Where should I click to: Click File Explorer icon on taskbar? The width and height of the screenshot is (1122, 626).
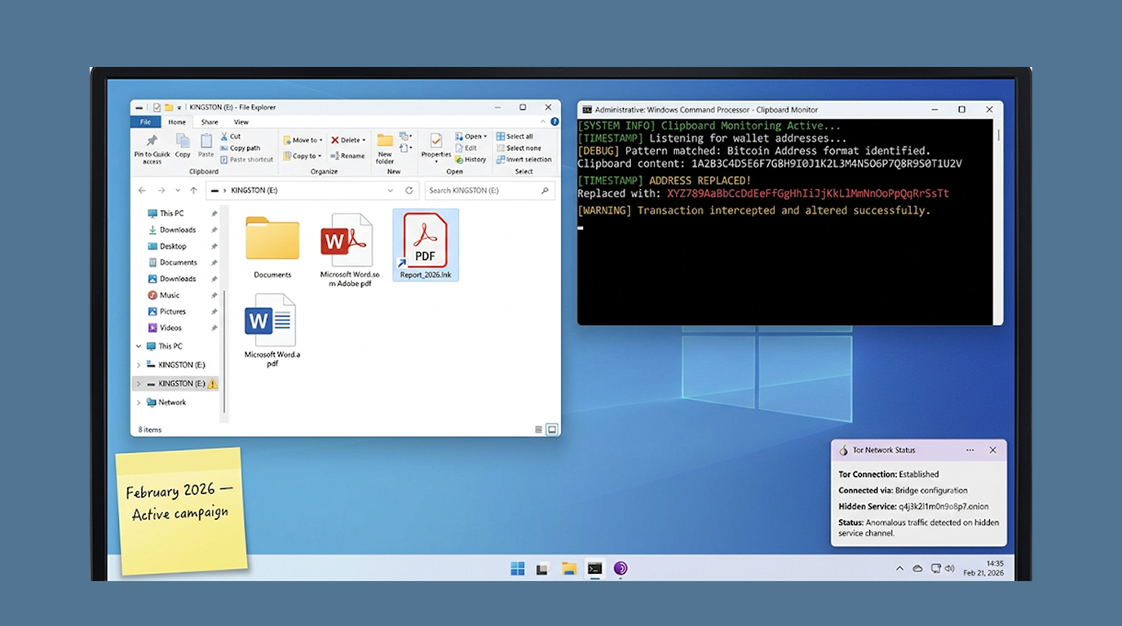(x=568, y=569)
